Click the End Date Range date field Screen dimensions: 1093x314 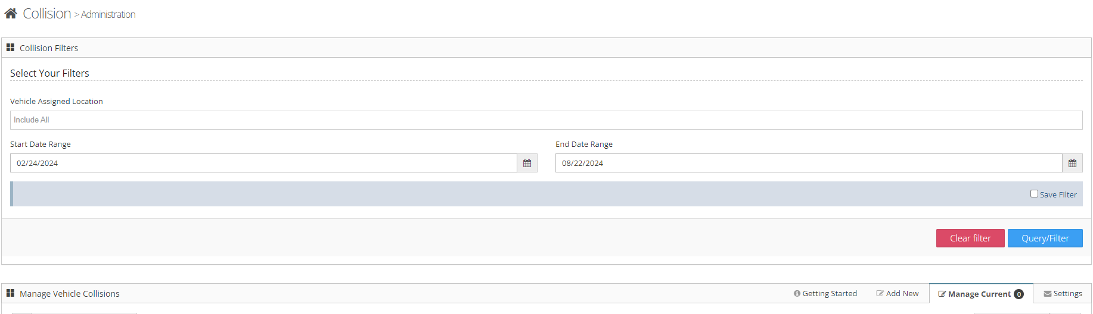808,163
